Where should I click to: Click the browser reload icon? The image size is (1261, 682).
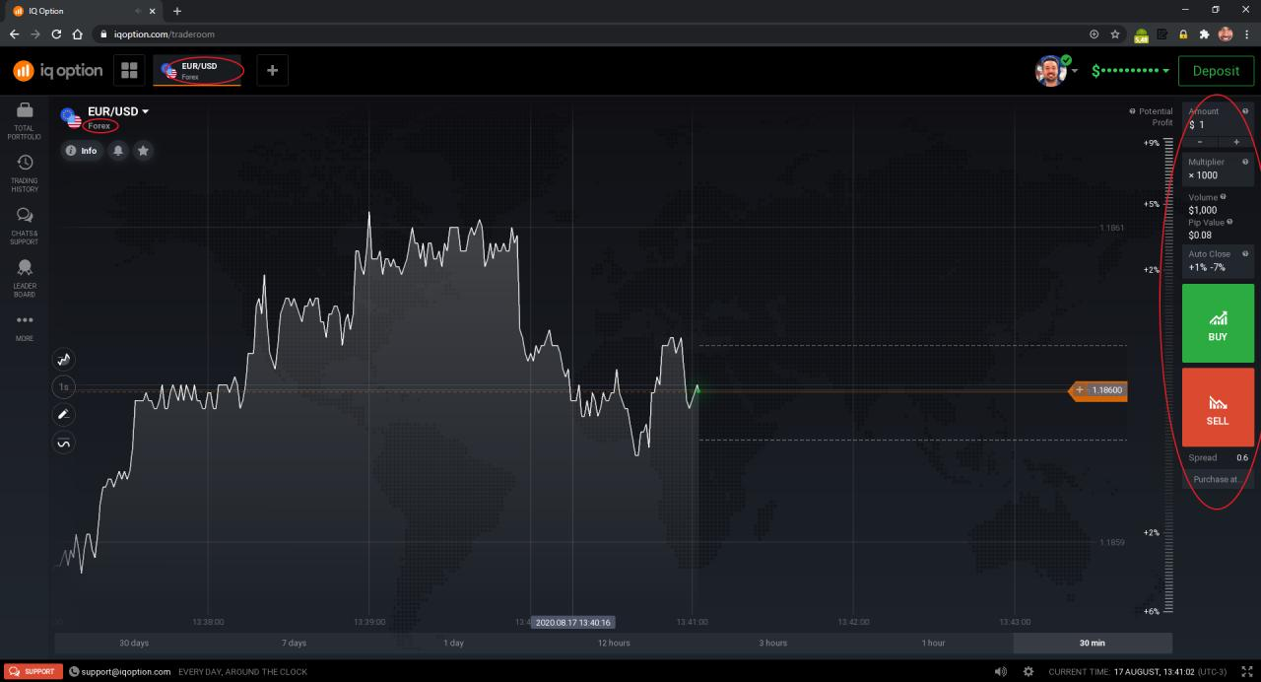click(x=56, y=34)
